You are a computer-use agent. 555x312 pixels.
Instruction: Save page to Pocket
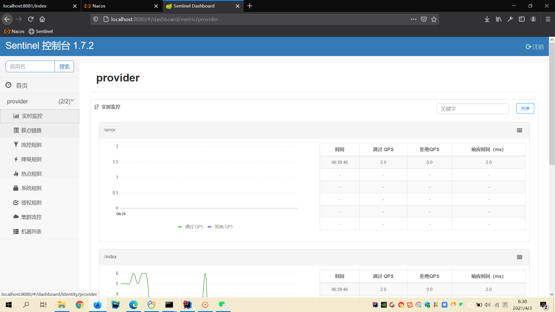423,19
